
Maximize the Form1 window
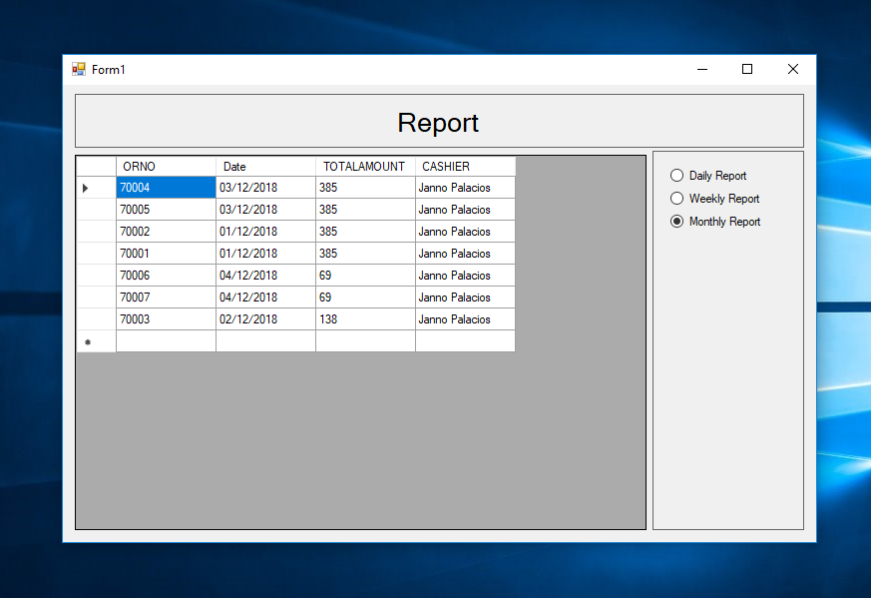tap(747, 70)
